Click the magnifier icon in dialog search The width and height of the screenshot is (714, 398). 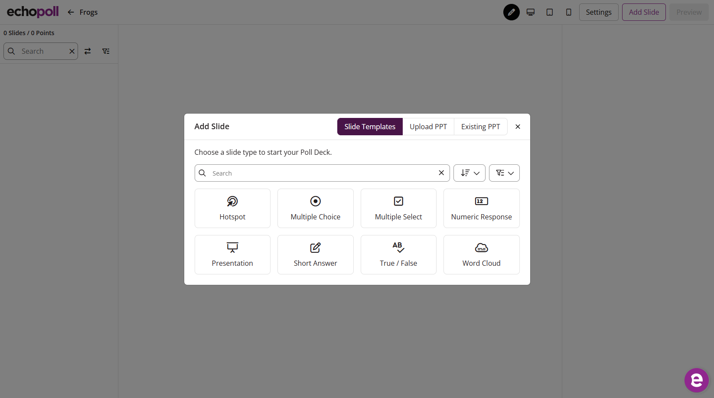pos(202,173)
